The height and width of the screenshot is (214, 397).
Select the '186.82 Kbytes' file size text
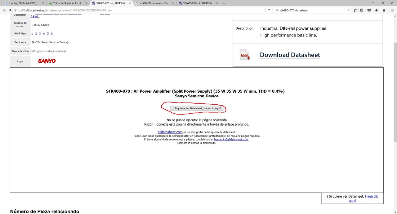tap(41, 25)
